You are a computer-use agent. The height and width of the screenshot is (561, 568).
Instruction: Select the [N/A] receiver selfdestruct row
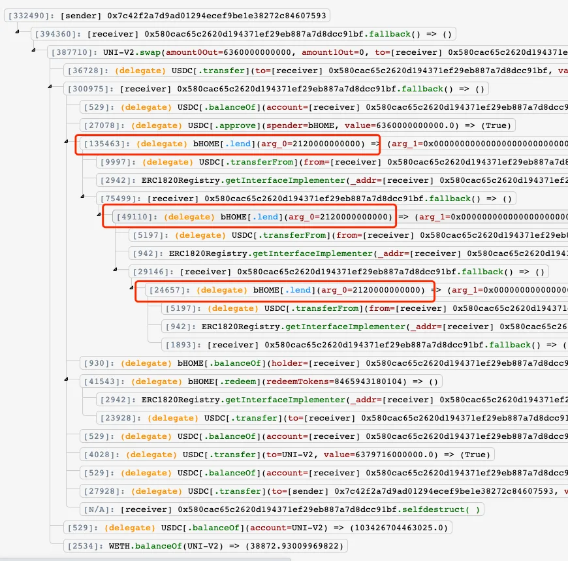pos(282,509)
